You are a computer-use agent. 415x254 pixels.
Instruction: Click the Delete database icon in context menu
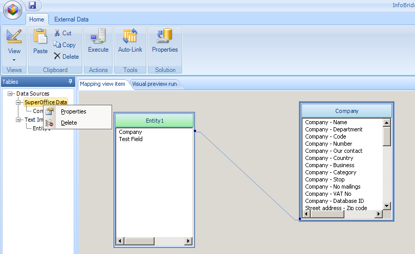(x=50, y=123)
